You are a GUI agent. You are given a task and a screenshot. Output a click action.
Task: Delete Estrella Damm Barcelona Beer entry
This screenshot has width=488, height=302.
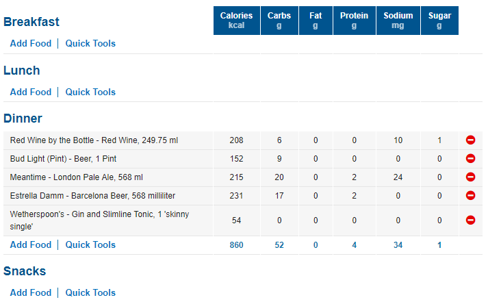[470, 196]
